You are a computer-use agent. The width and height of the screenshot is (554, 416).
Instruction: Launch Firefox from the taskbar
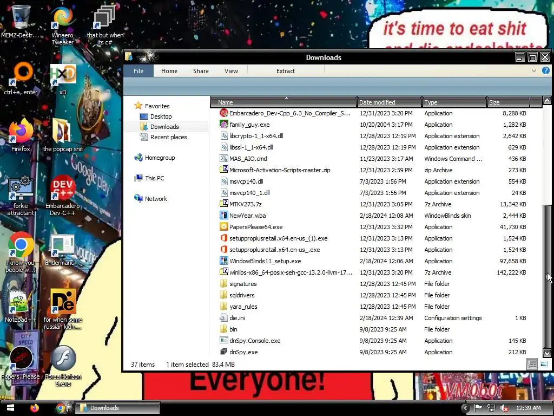click(x=34, y=408)
